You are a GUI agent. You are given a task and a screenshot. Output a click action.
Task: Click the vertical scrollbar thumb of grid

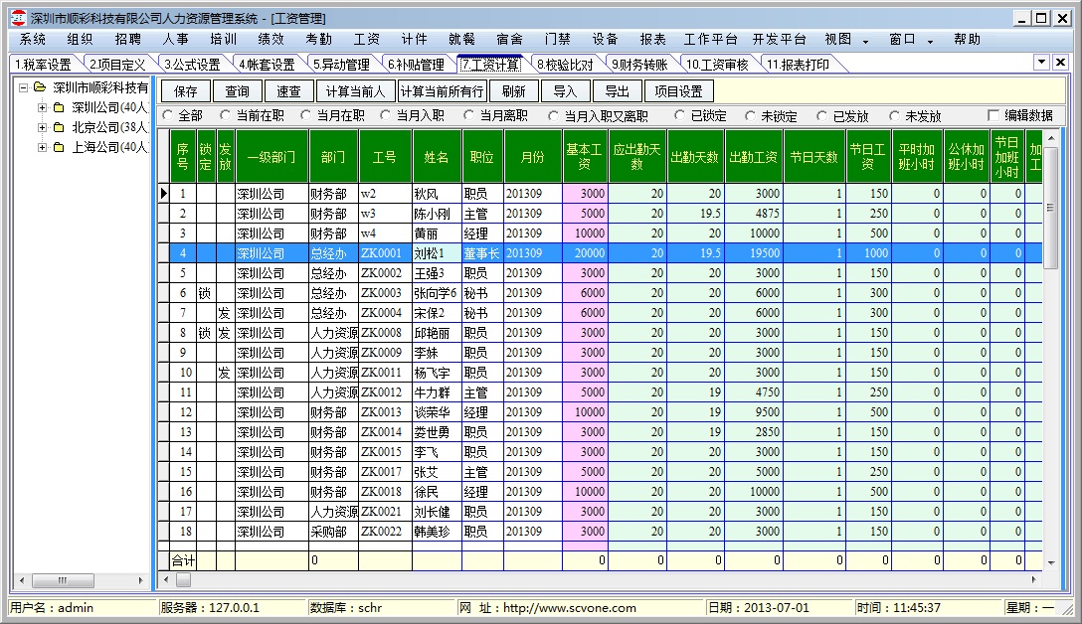(x=1051, y=207)
